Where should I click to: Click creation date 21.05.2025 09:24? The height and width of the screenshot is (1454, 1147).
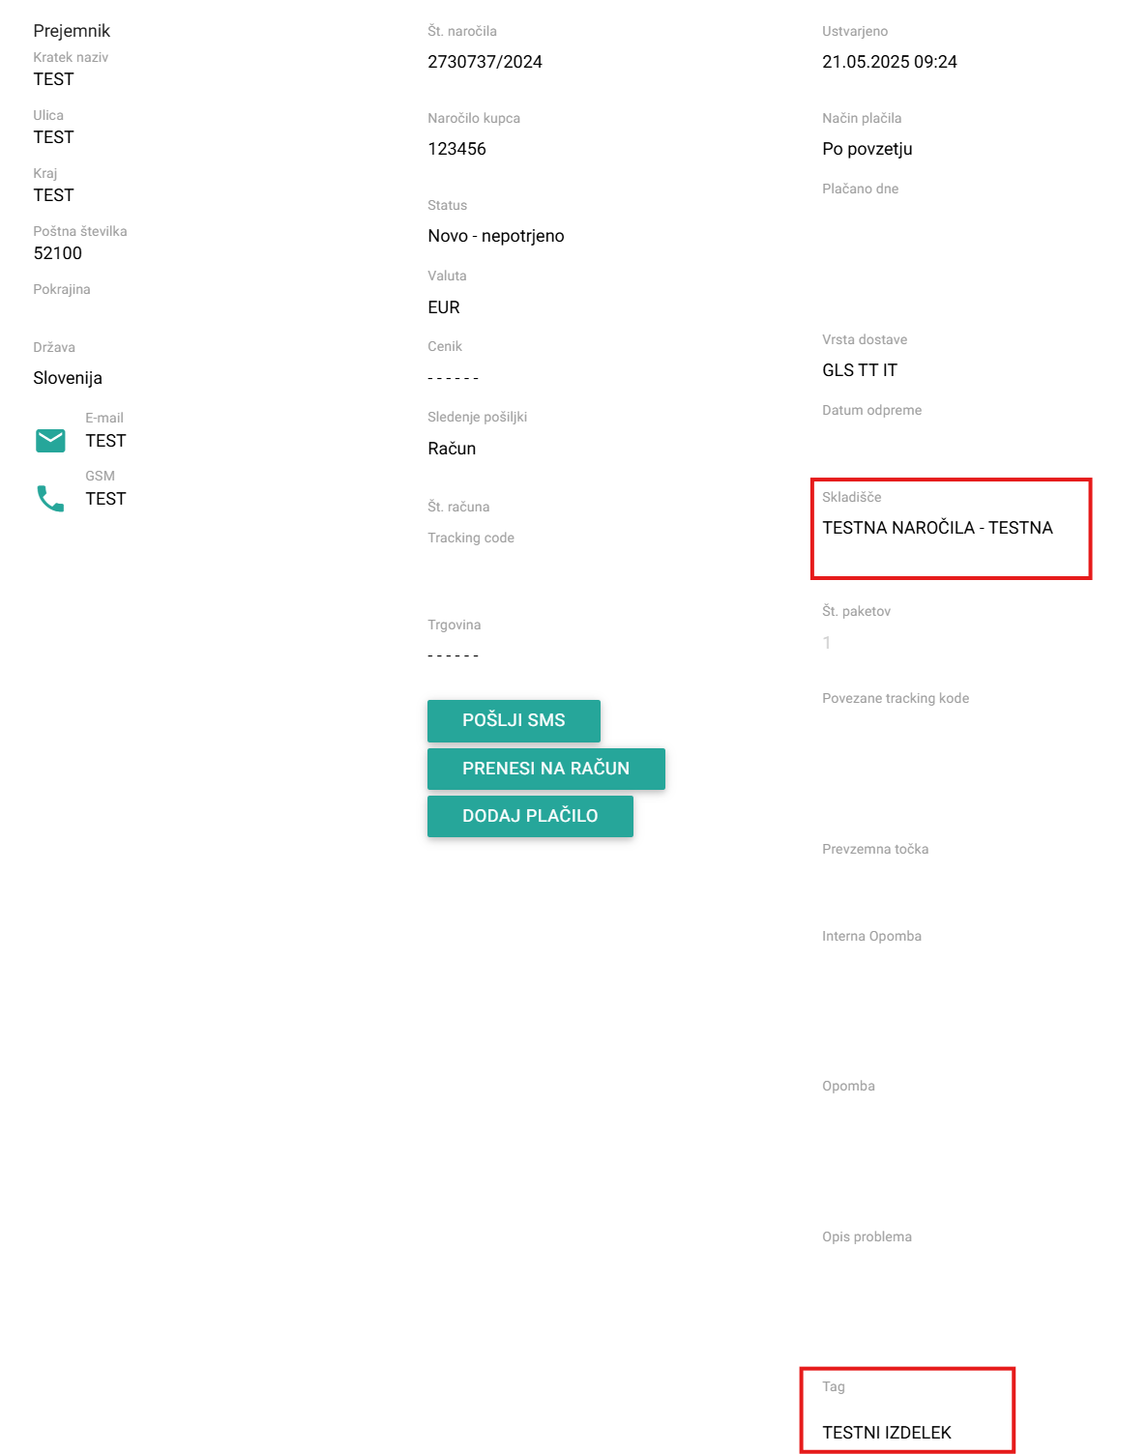coord(890,62)
